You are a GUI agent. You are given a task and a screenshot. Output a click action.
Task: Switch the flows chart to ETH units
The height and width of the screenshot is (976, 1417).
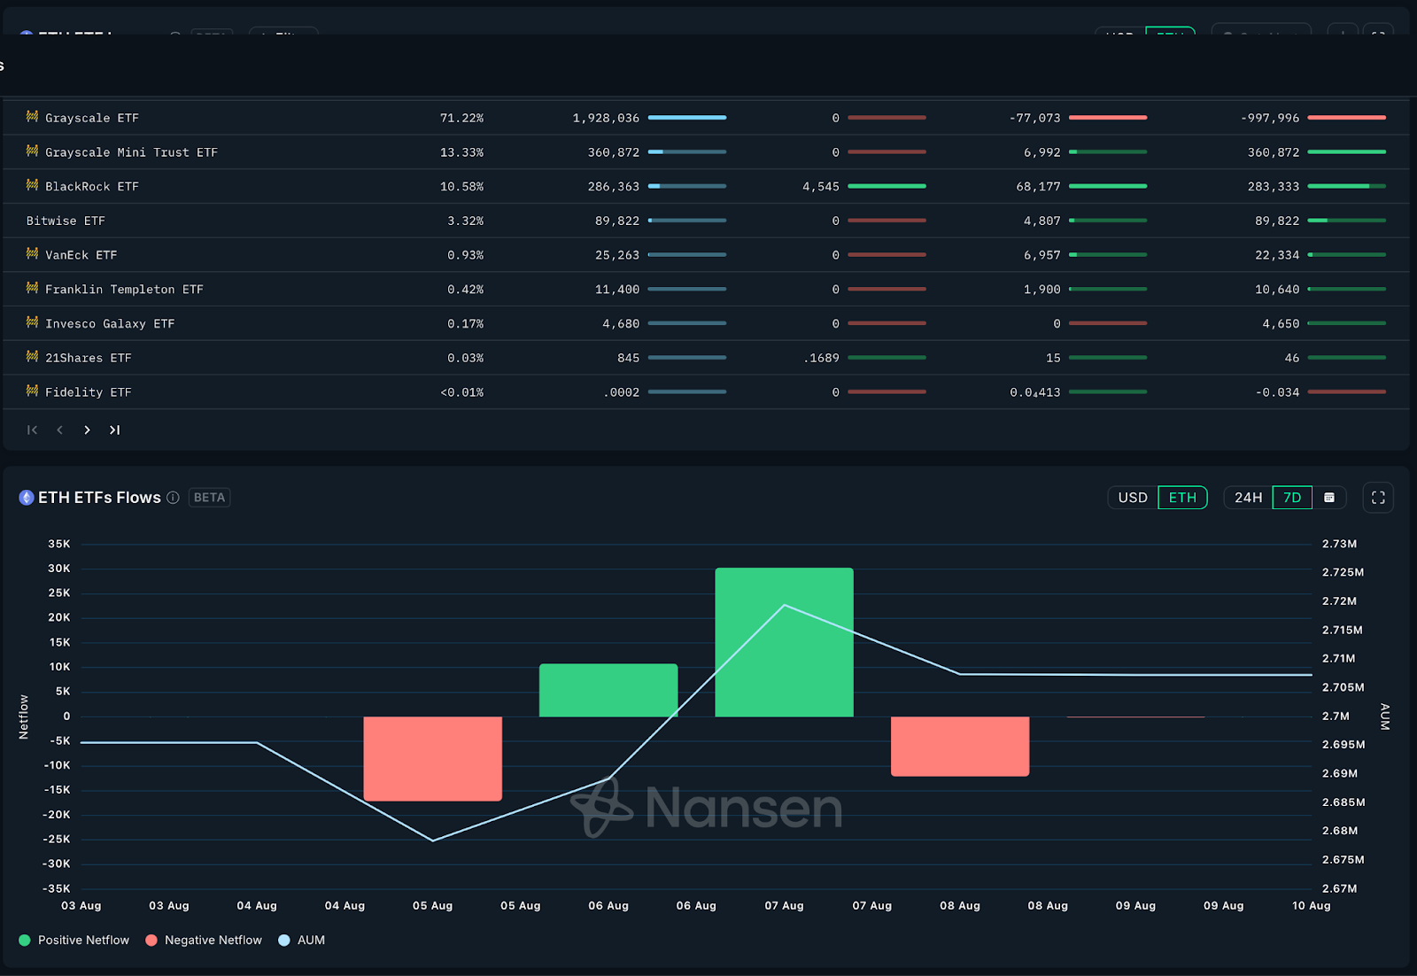(x=1182, y=498)
